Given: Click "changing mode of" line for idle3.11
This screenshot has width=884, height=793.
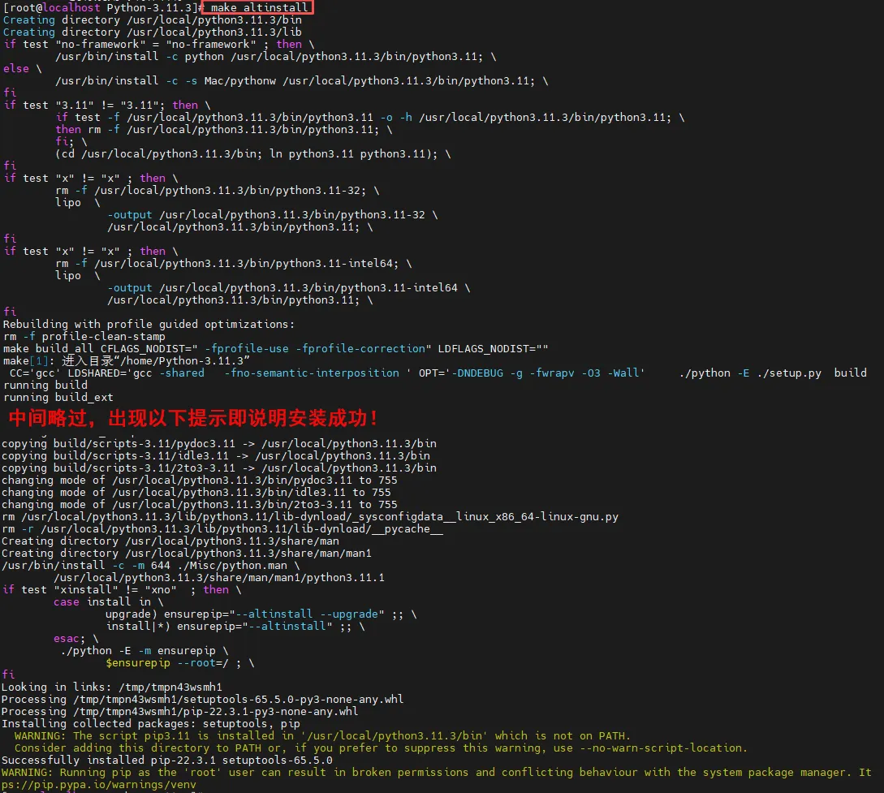Looking at the screenshot, I should (x=196, y=493).
